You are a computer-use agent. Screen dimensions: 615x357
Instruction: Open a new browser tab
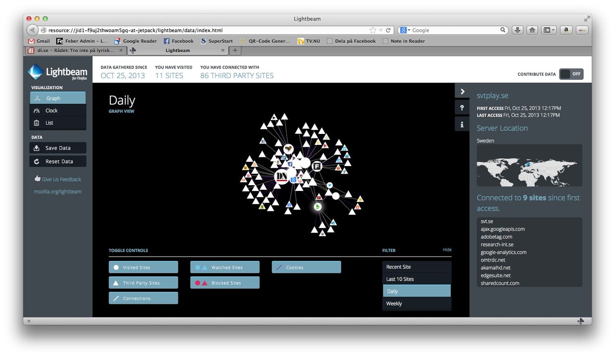coord(235,50)
